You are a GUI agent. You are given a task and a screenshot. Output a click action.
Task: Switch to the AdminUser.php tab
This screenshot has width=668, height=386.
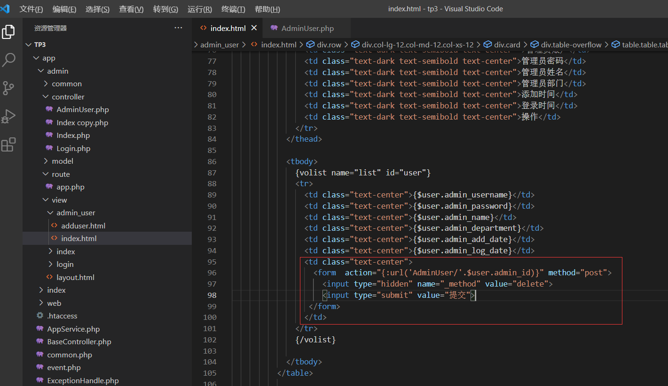click(x=307, y=28)
